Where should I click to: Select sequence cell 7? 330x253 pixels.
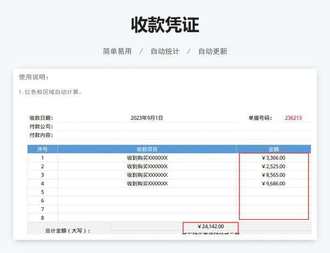pos(42,209)
